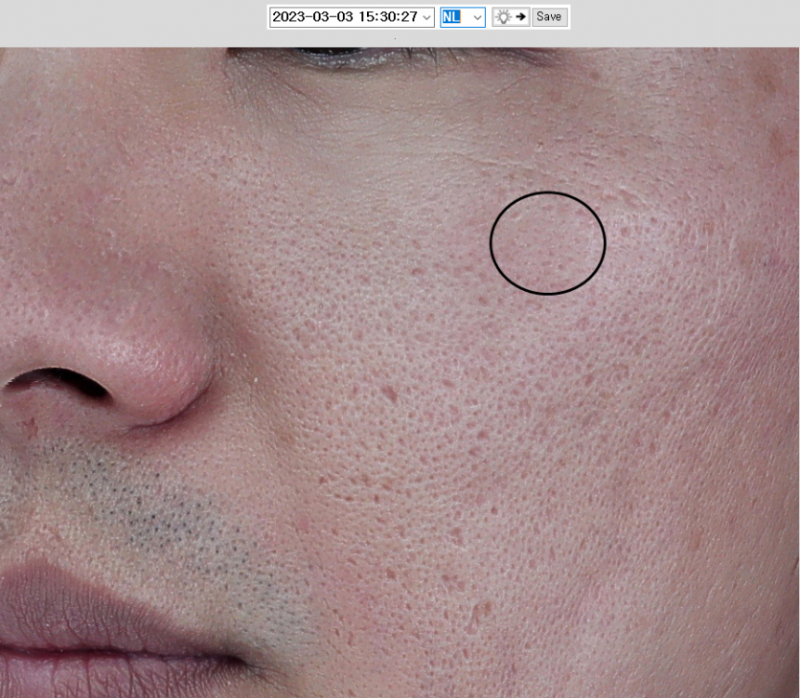Click the Save button
800x698 pixels.
(550, 17)
